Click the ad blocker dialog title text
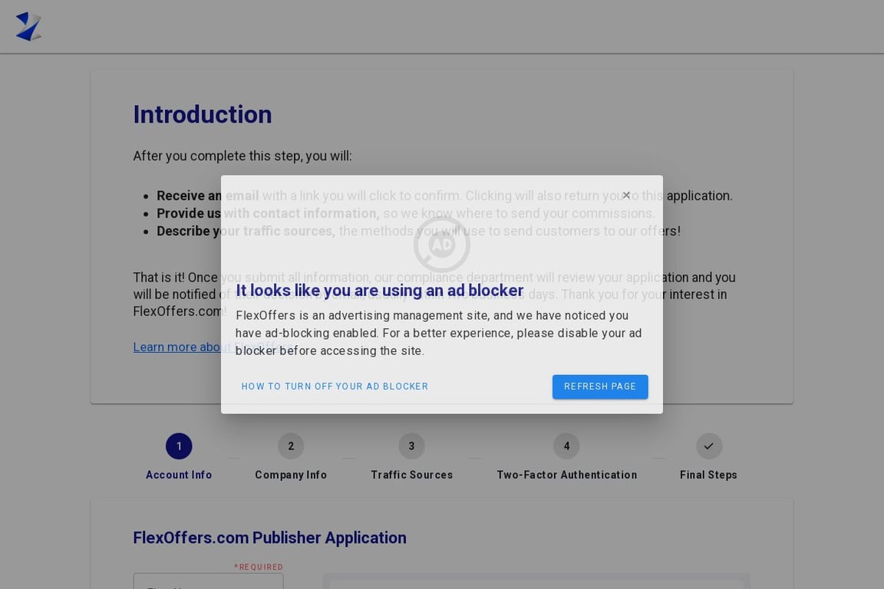Image resolution: width=884 pixels, height=589 pixels. tap(379, 290)
